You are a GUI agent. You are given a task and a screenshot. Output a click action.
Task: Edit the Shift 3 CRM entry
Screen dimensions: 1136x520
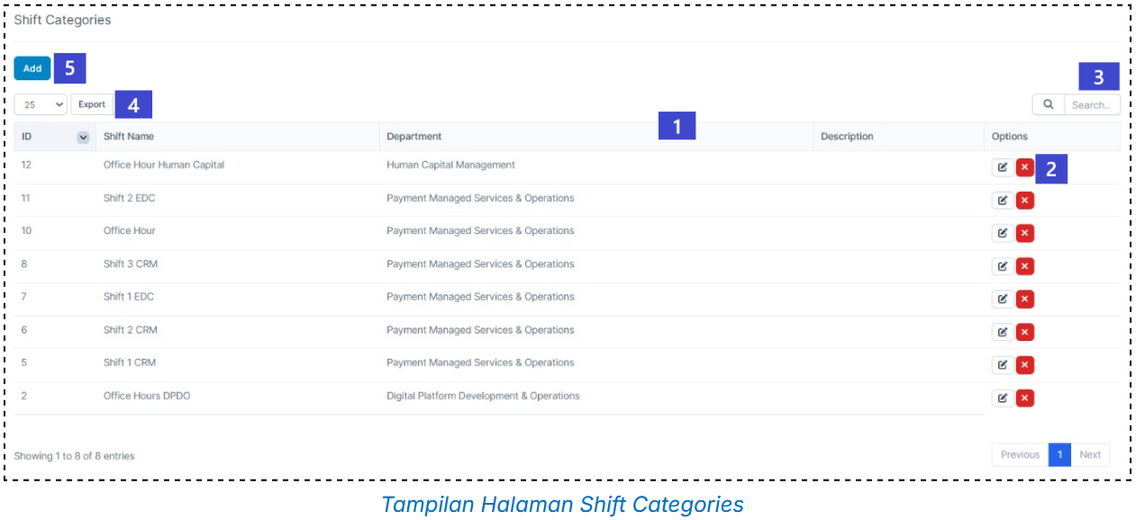click(1002, 266)
